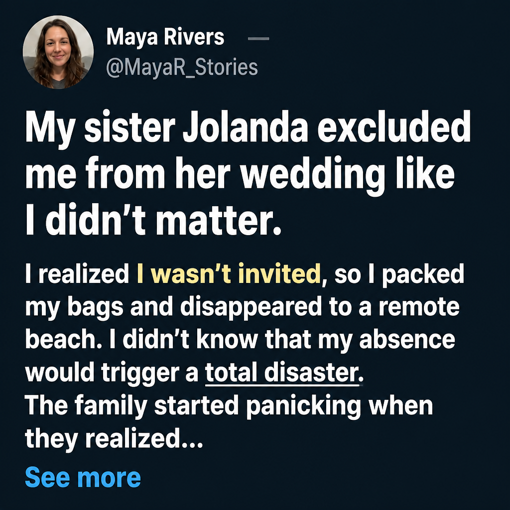Open the @MayaR_Stories handle
This screenshot has height=510, width=510.
pyautogui.click(x=182, y=67)
